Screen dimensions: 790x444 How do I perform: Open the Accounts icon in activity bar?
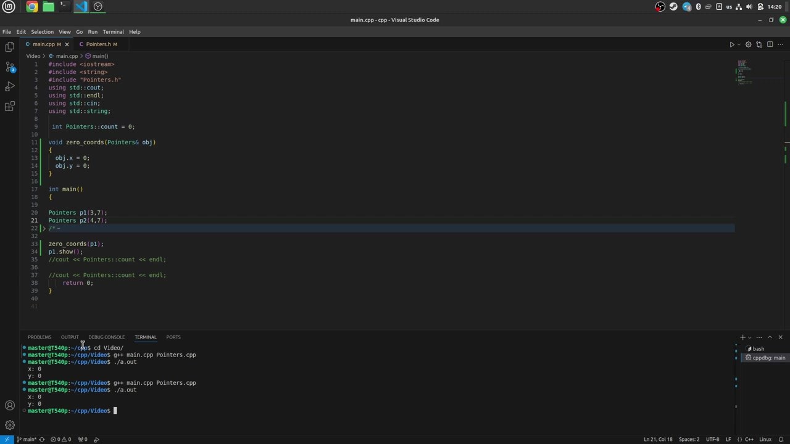[10, 405]
